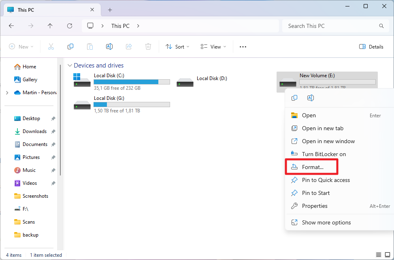The width and height of the screenshot is (394, 260).
Task: Click the Copy icon in context menu
Action: [294, 98]
